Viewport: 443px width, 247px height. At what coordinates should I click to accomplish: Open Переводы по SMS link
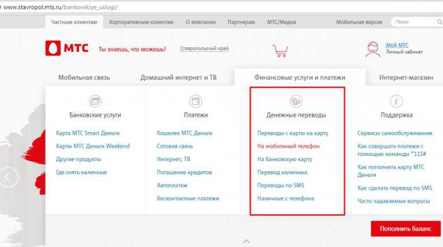point(280,185)
